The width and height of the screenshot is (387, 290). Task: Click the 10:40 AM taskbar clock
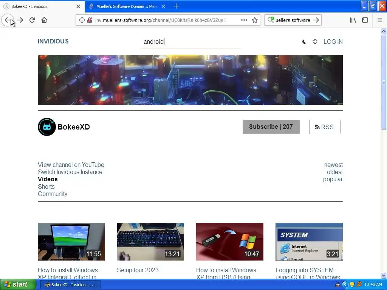(x=373, y=285)
